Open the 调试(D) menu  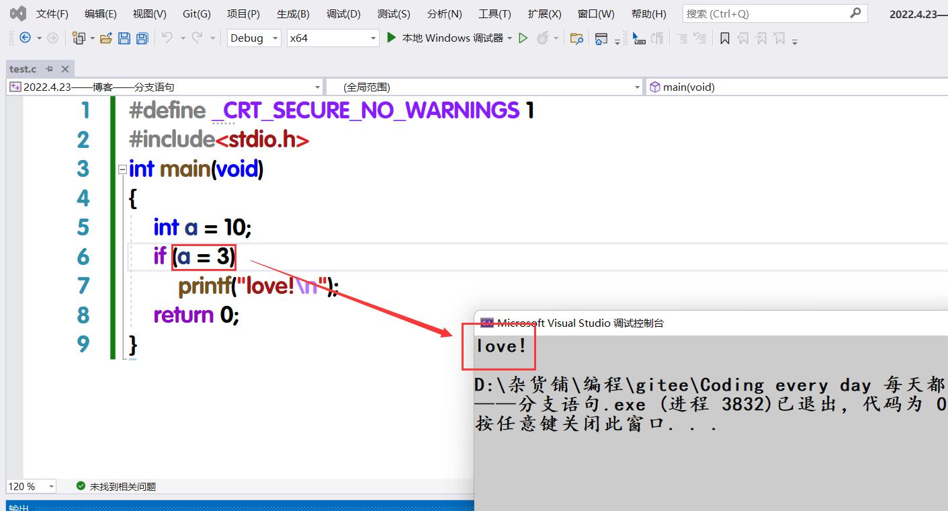pos(343,13)
